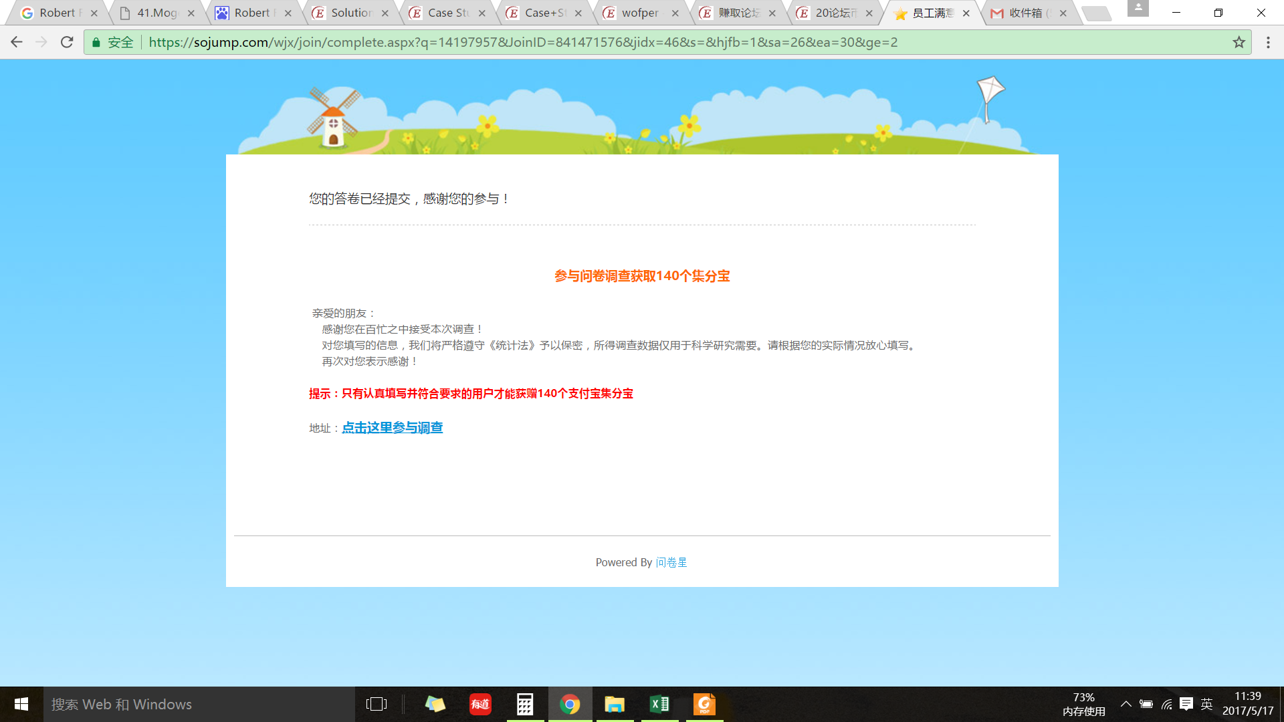
Task: Expand hidden system tray icons
Action: [x=1126, y=704]
